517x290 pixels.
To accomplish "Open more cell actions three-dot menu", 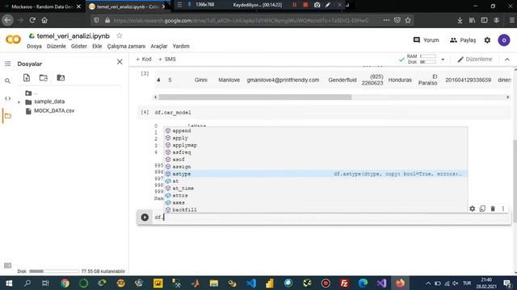I will point(503,209).
